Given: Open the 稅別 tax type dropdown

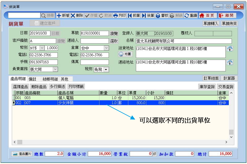Looking at the screenshot, I should 106,69.
